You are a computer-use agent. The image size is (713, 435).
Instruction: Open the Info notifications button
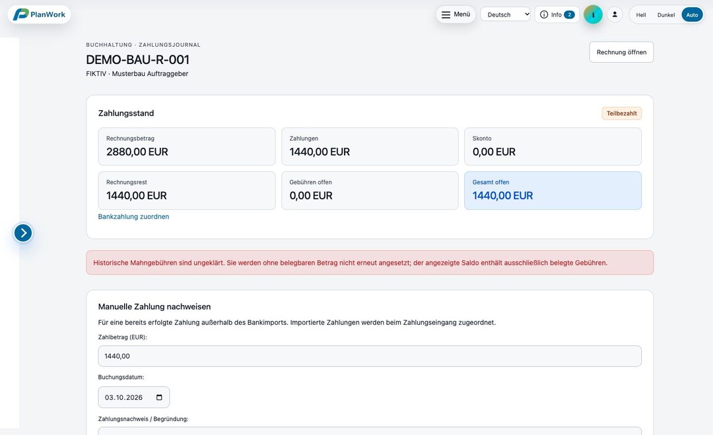(x=557, y=15)
